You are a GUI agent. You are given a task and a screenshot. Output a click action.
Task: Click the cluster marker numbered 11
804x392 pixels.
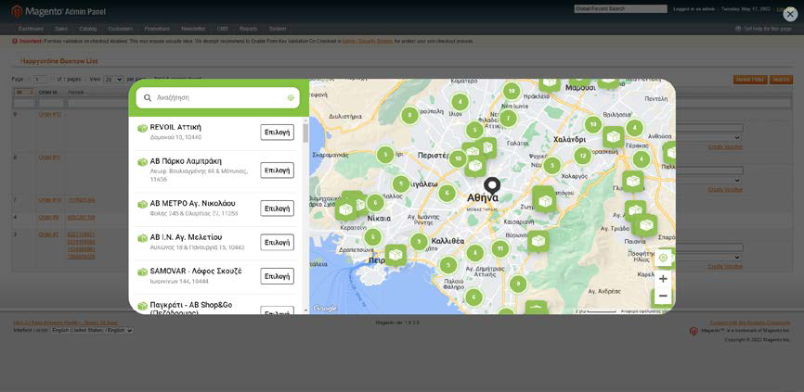click(x=500, y=248)
